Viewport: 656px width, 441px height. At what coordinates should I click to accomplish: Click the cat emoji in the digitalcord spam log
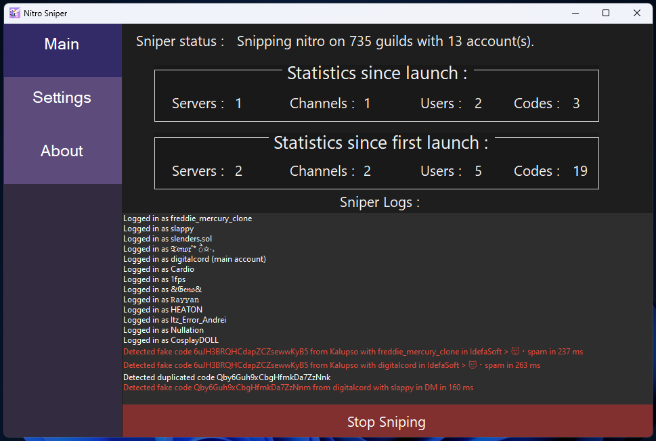472,364
